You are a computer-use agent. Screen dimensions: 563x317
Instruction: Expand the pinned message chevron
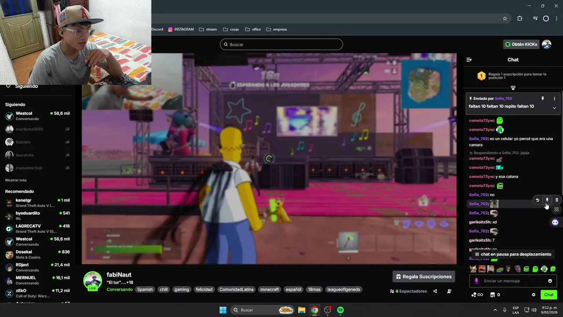click(x=554, y=108)
